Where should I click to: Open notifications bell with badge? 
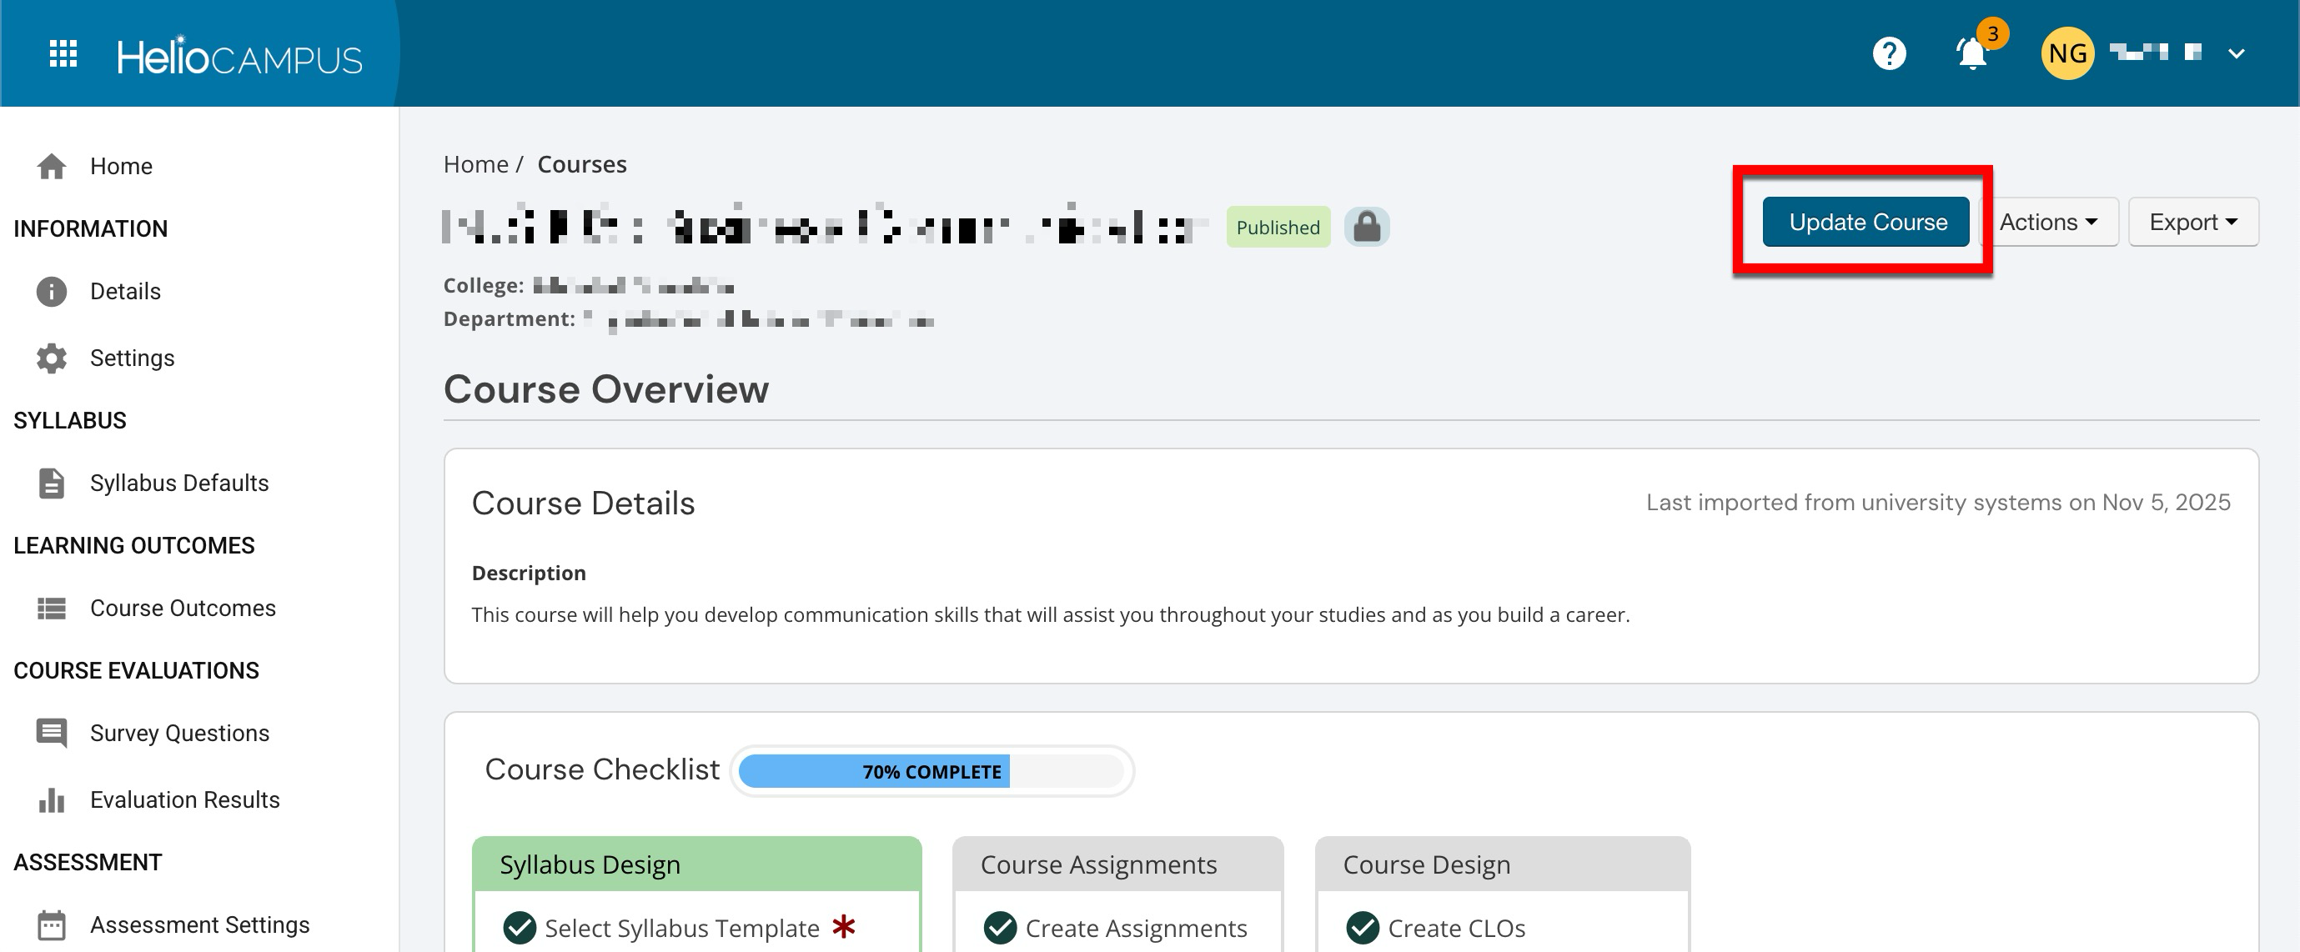[x=1972, y=53]
